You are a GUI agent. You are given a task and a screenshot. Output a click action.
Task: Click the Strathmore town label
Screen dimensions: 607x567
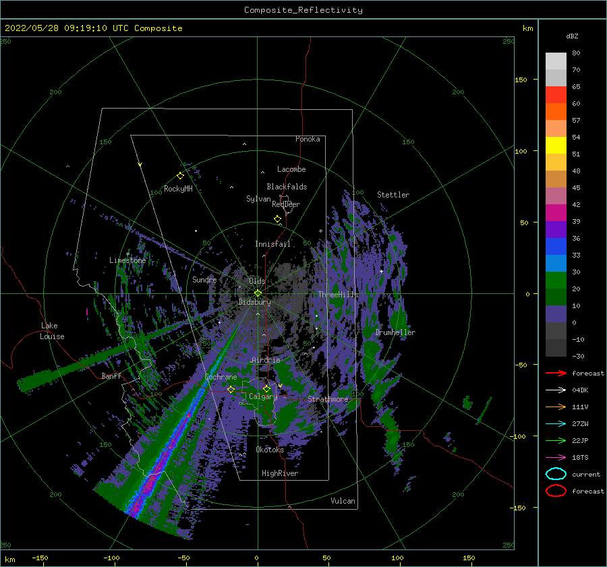click(328, 399)
